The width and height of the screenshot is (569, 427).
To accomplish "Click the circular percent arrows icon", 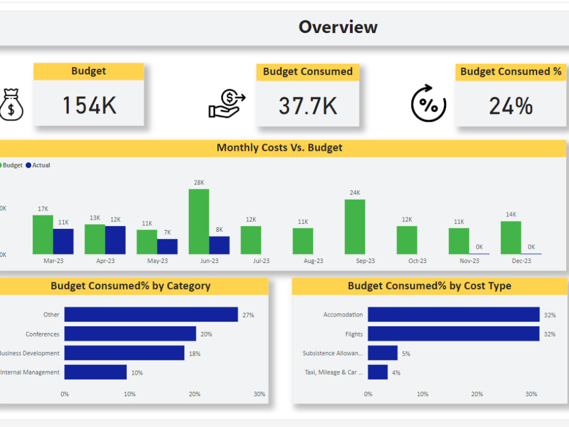I will (x=429, y=102).
